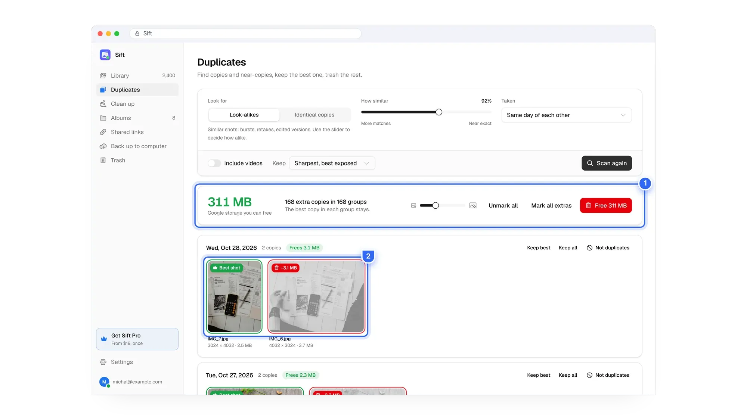Mark Oct 27 group as Not duplicates

[x=608, y=375]
